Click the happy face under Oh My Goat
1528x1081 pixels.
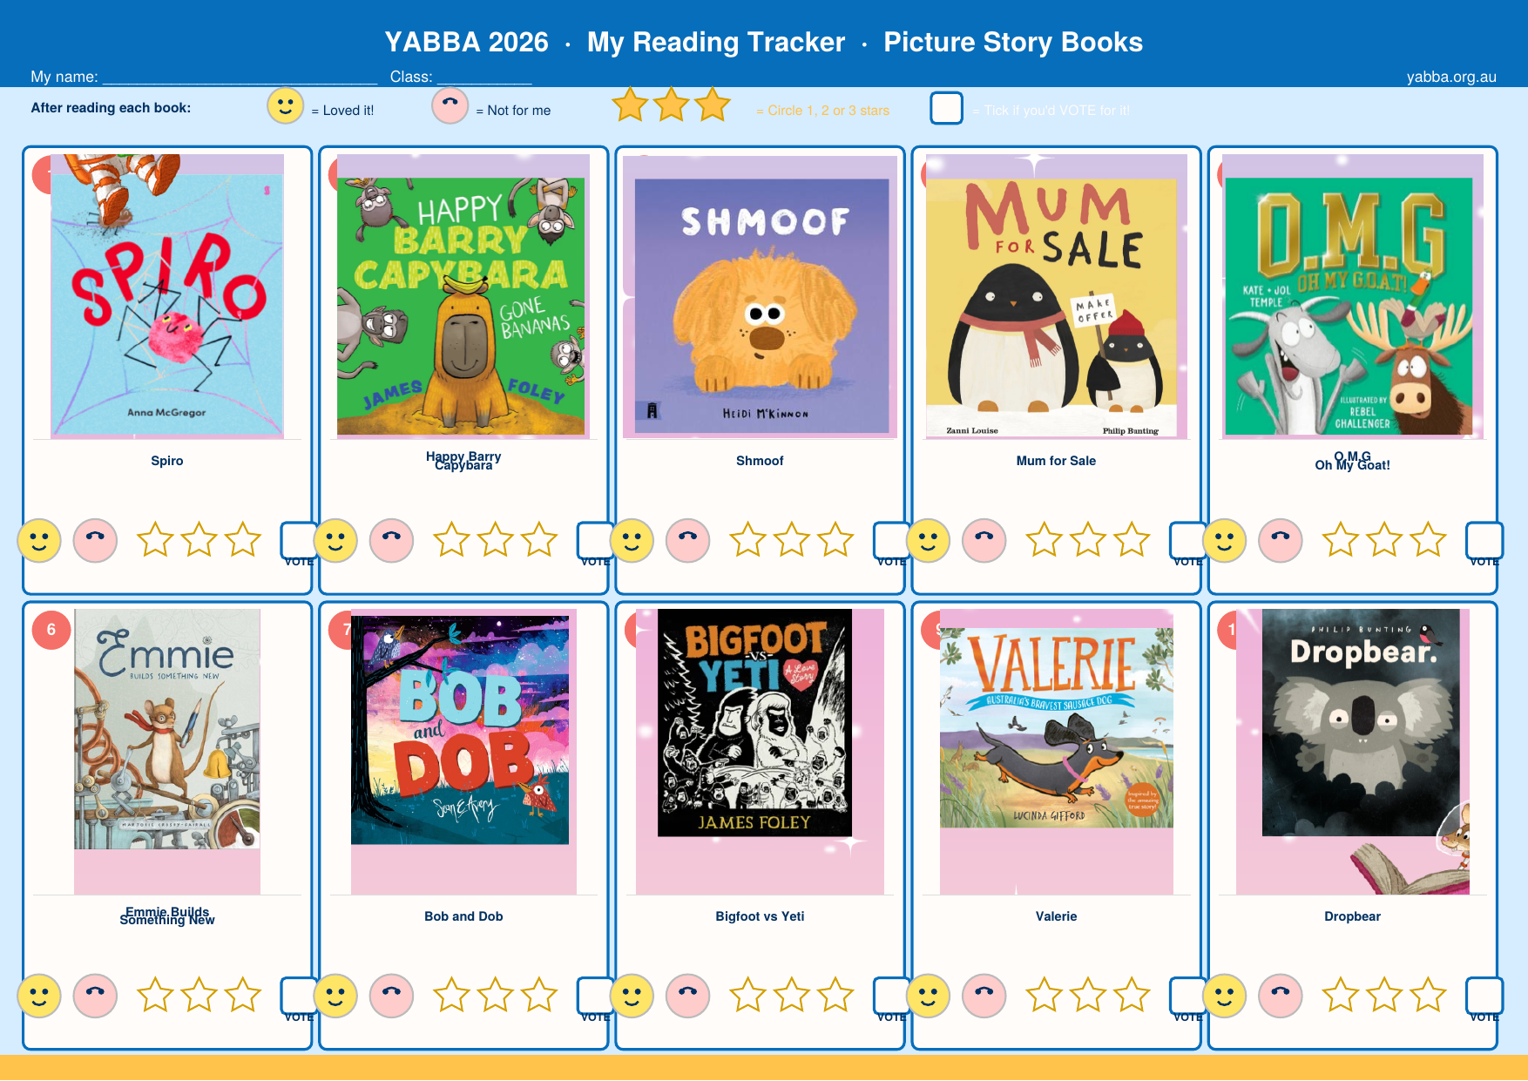[1224, 541]
